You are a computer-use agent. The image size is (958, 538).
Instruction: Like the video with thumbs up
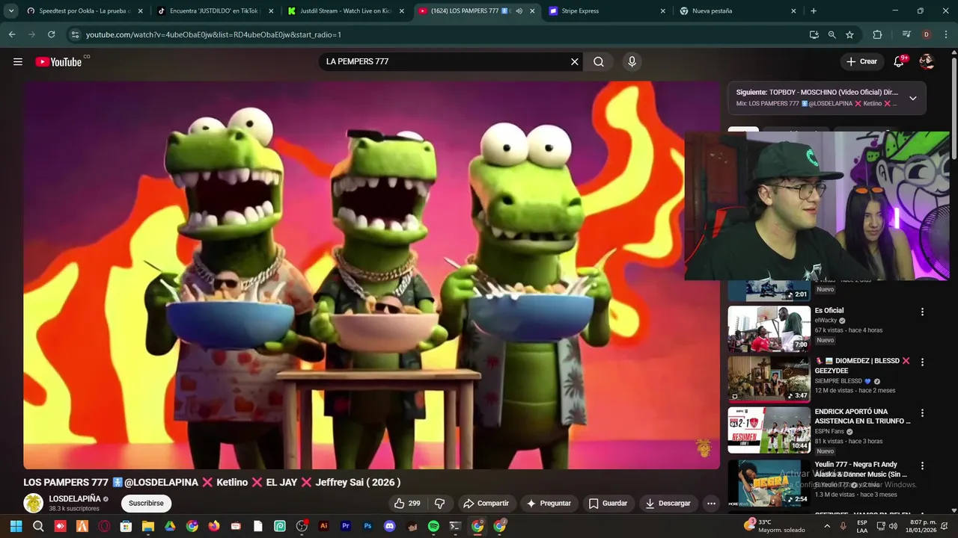pyautogui.click(x=408, y=504)
